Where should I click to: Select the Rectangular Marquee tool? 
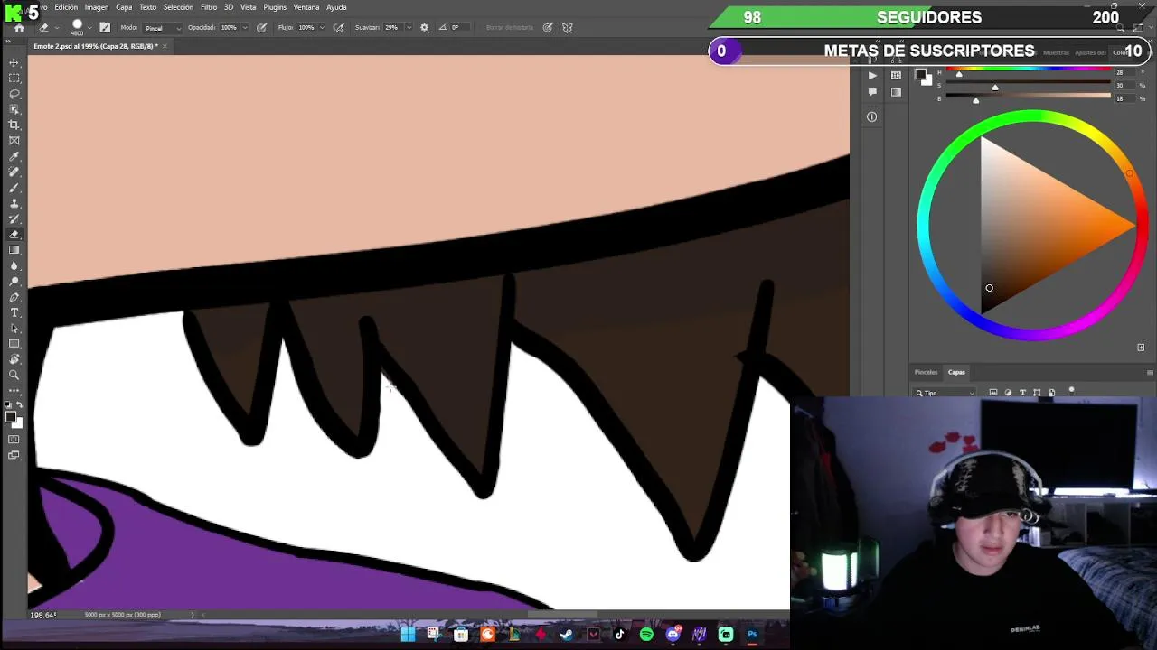coord(14,78)
